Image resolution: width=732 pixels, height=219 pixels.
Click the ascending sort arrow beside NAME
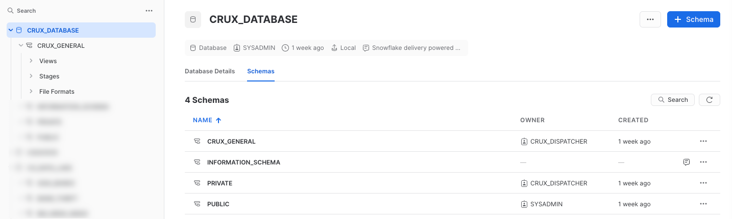218,120
